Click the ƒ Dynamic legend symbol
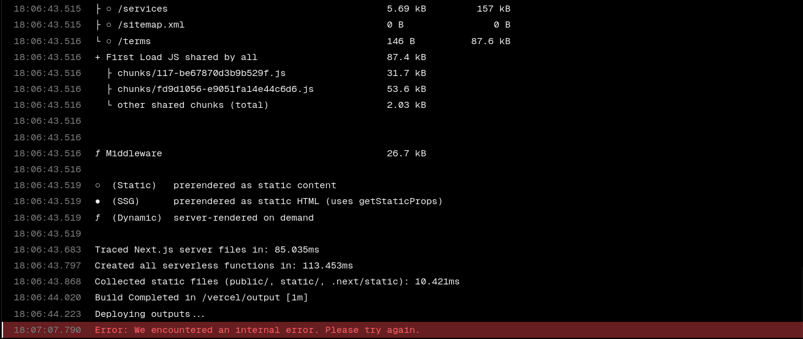This screenshot has width=803, height=339. tap(98, 218)
